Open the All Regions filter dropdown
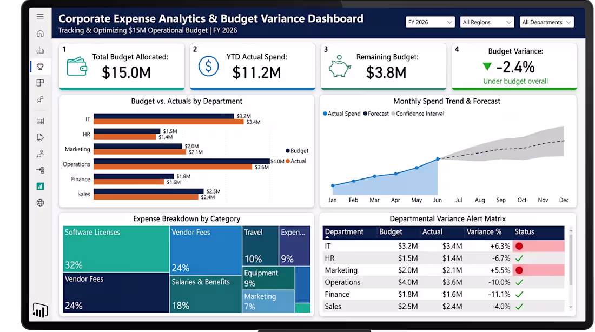 [x=487, y=22]
